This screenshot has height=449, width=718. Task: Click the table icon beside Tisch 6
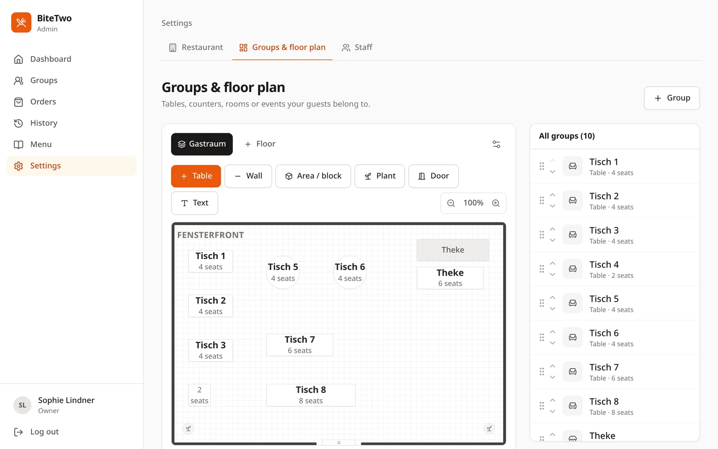[573, 337]
